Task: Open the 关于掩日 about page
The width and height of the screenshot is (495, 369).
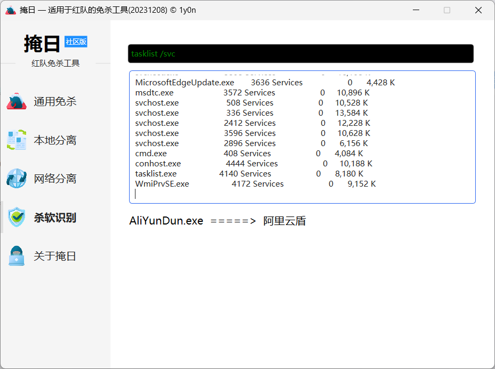Action: [x=55, y=256]
